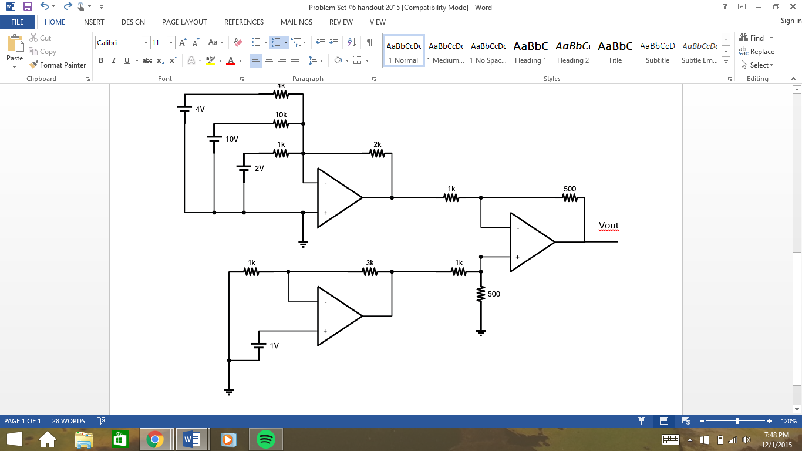Click the Subscript formatting icon
Viewport: 802px width, 451px height.
click(160, 60)
